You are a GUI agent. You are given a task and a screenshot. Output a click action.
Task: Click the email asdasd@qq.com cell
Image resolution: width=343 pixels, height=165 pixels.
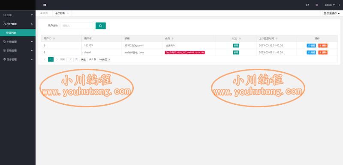coord(134,53)
